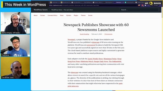Click the Brave shield icon in address bar
Image resolution: width=163 pixels, height=91 pixels.
(x=139, y=5)
